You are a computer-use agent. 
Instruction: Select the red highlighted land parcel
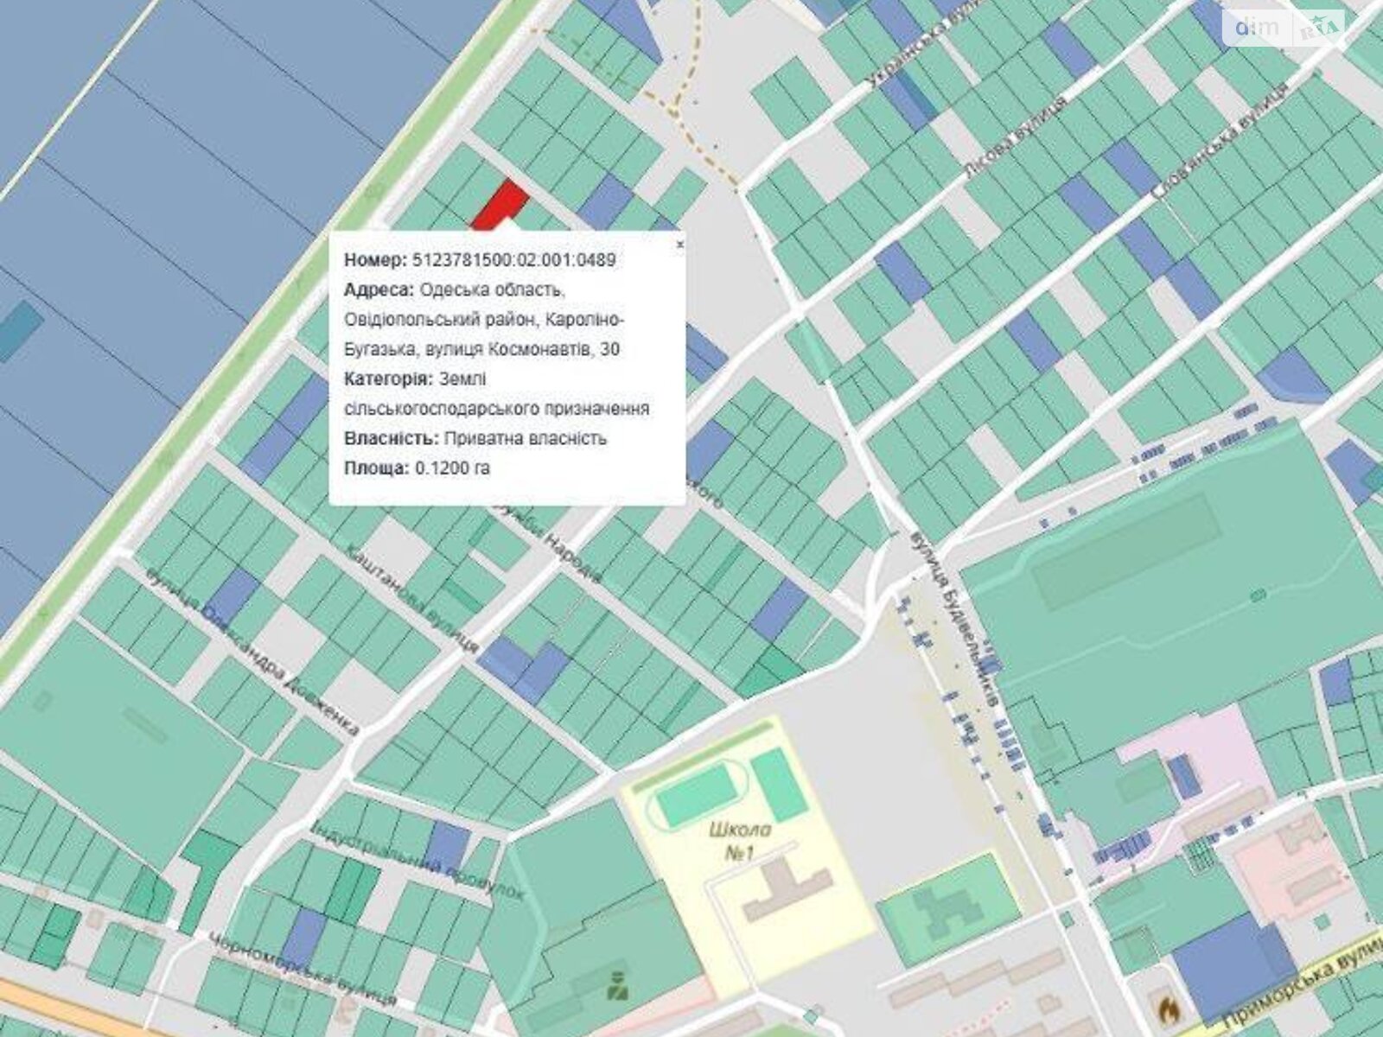coord(501,206)
